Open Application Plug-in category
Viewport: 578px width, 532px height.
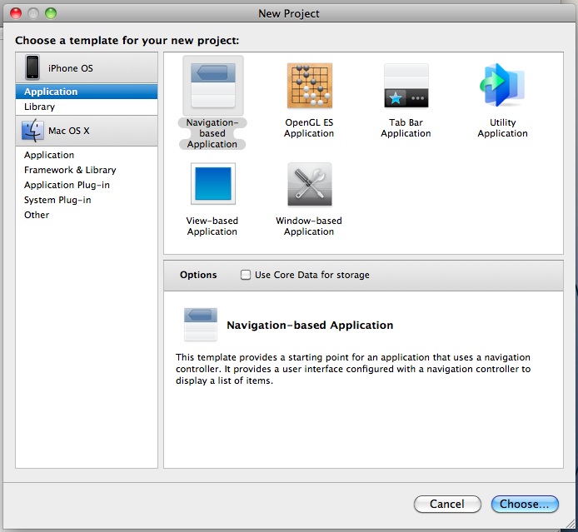pos(87,185)
